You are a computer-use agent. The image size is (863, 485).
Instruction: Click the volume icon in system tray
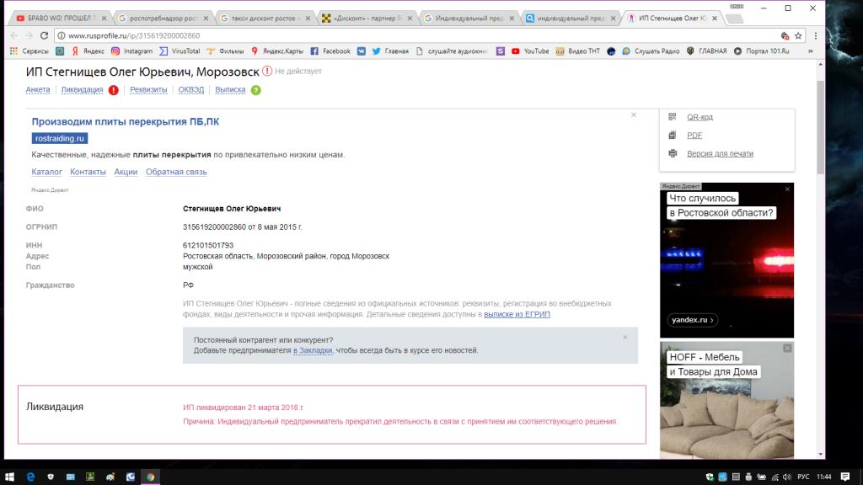pyautogui.click(x=786, y=477)
